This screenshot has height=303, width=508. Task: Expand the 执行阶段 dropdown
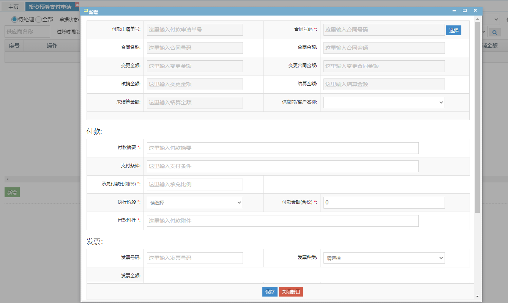(195, 203)
